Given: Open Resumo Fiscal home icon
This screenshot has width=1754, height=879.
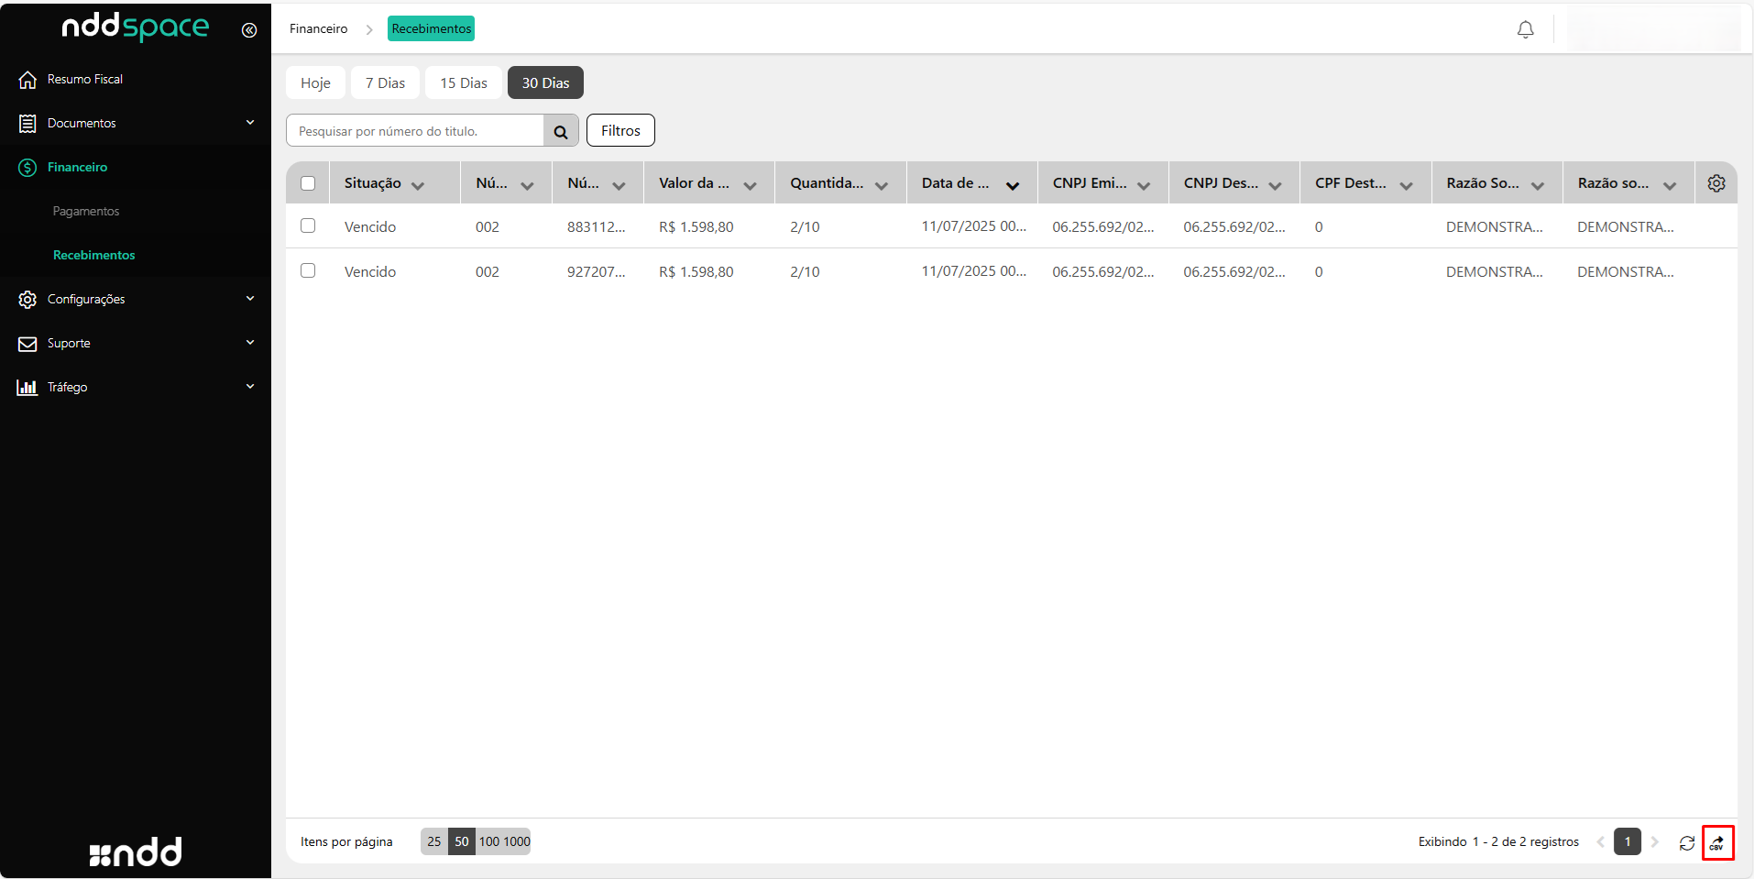Looking at the screenshot, I should (27, 80).
